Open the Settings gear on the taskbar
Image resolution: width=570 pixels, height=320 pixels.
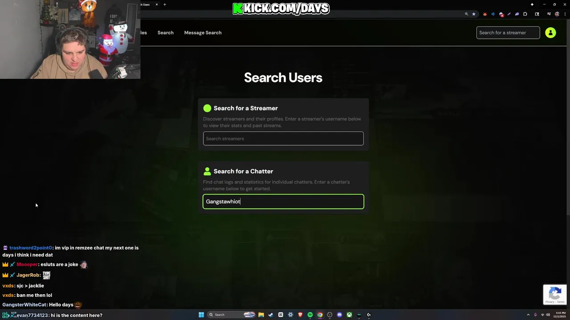pos(290,315)
